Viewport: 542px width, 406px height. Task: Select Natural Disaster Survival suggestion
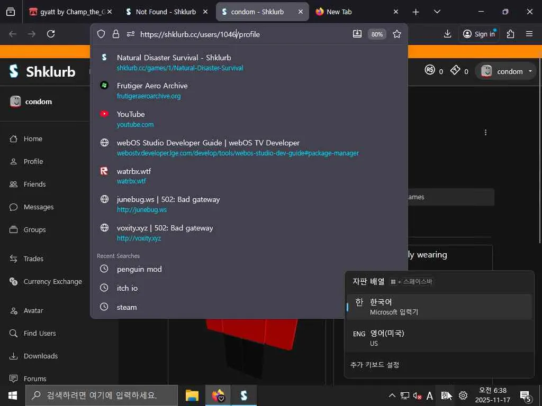click(x=249, y=62)
